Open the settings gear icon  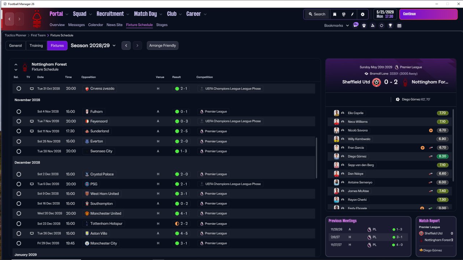(363, 14)
